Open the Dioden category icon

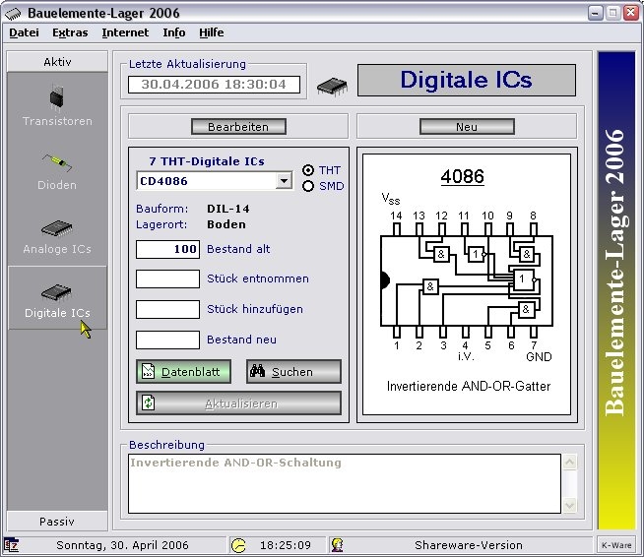click(x=57, y=162)
